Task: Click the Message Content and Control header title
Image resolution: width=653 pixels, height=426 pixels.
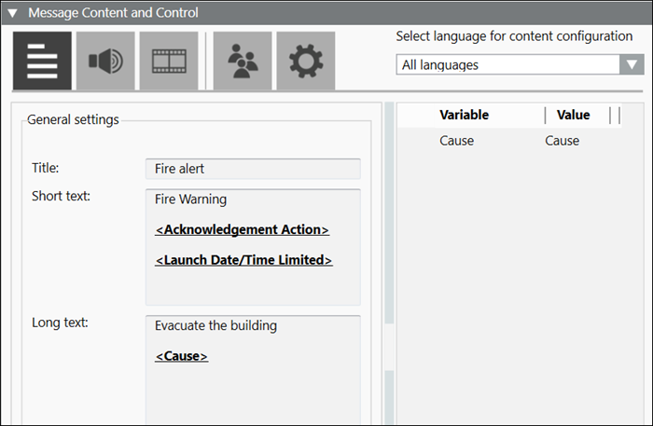Action: [112, 14]
